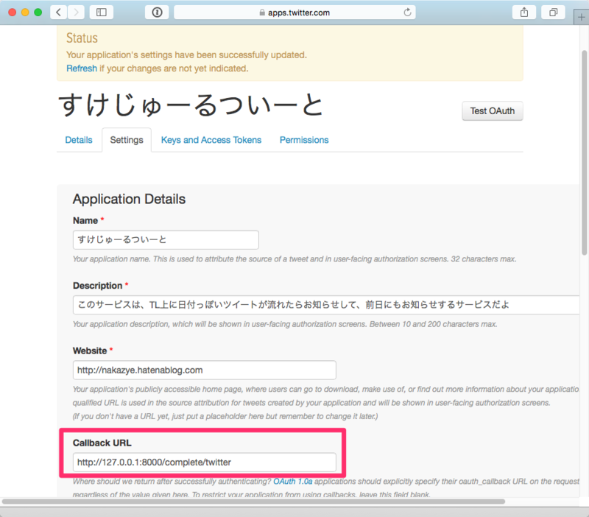Viewport: 589px width, 517px height.
Task: Click the vertical page scrollbar
Action: tap(584, 153)
